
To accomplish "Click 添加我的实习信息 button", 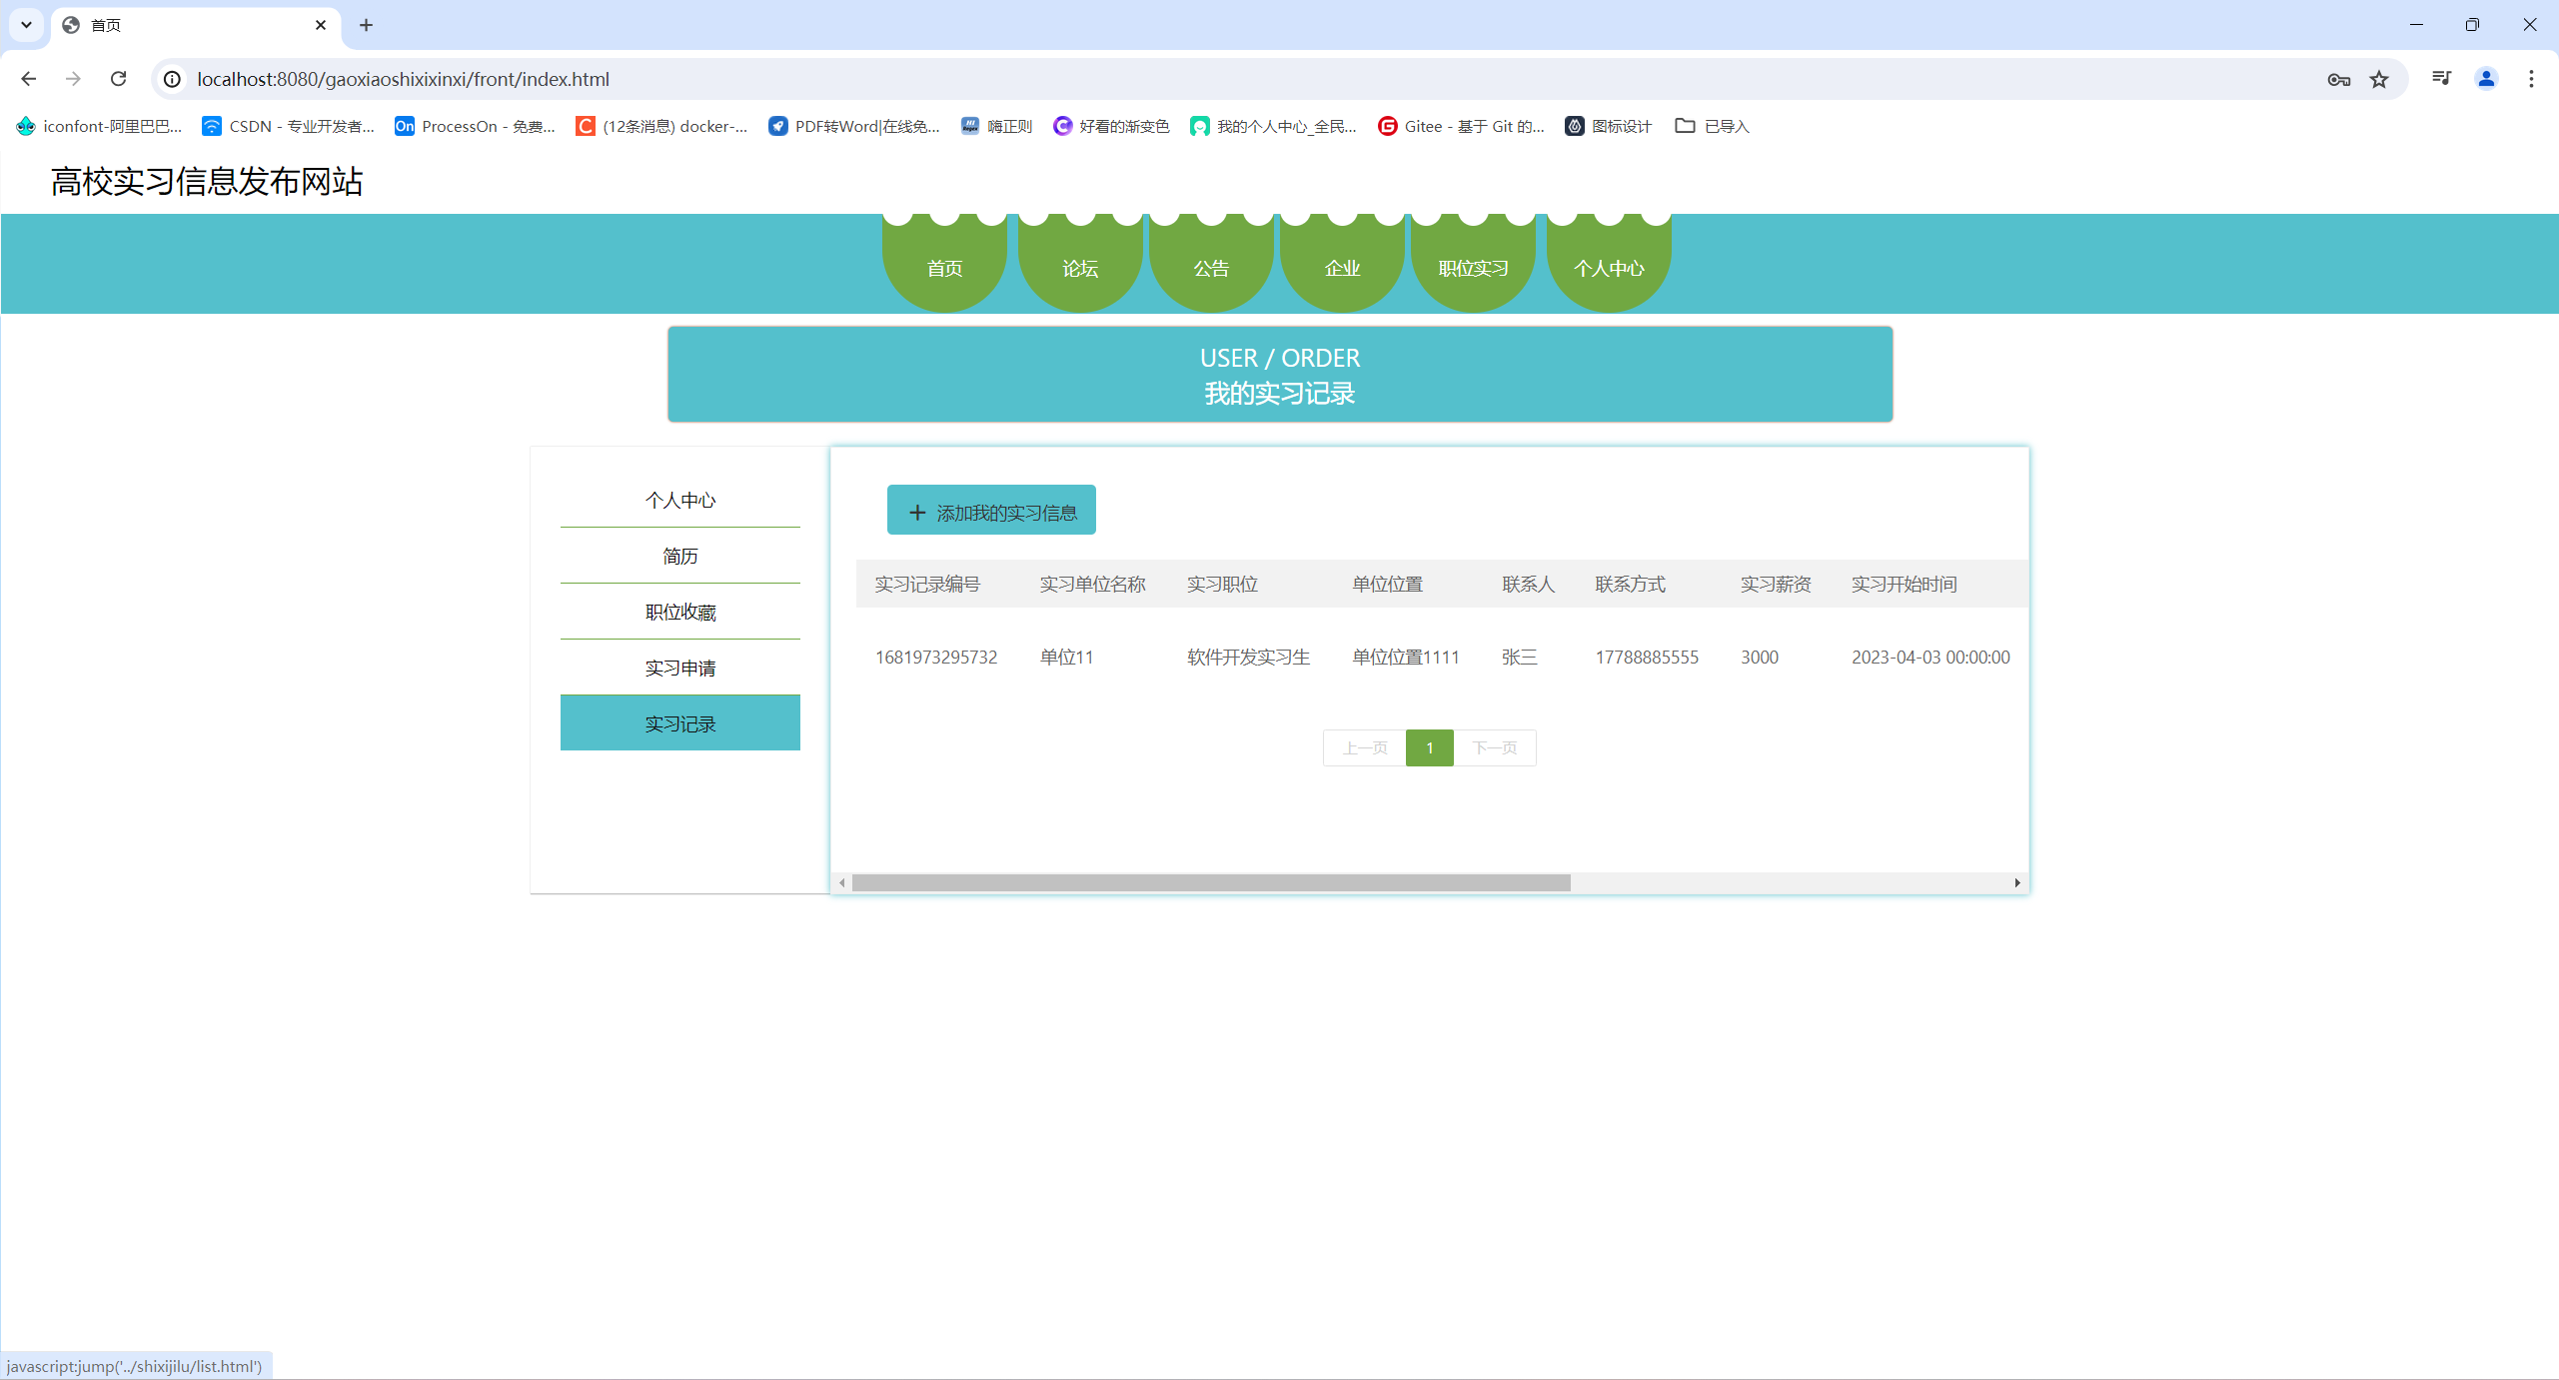I will (x=991, y=512).
